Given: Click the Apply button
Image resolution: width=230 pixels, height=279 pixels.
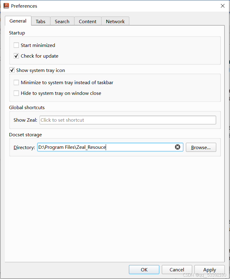Looking at the screenshot, I should point(210,270).
